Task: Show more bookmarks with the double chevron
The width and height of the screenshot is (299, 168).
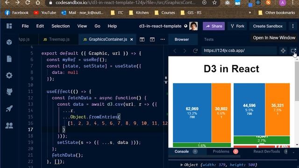Action: (x=250, y=13)
